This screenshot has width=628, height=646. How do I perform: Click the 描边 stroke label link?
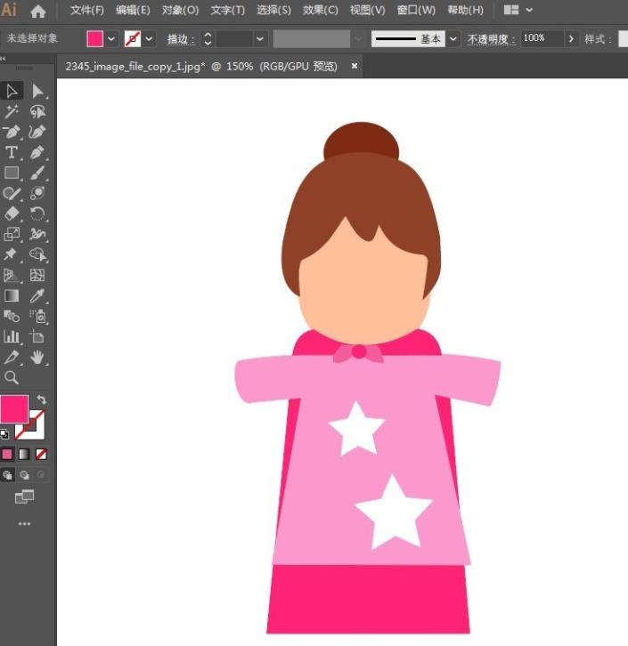click(180, 39)
